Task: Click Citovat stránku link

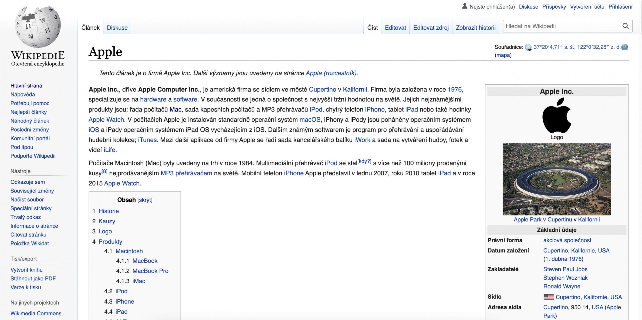Action: [28, 235]
